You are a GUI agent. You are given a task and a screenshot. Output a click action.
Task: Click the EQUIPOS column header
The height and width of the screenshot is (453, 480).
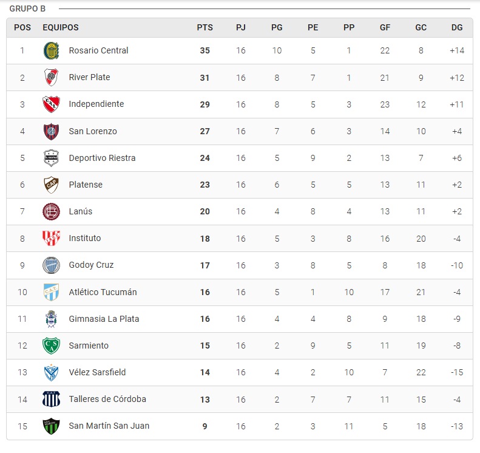[61, 27]
